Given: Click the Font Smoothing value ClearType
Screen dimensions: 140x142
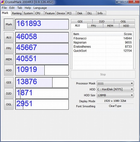Looking at the screenshot, I should coord(115,106).
